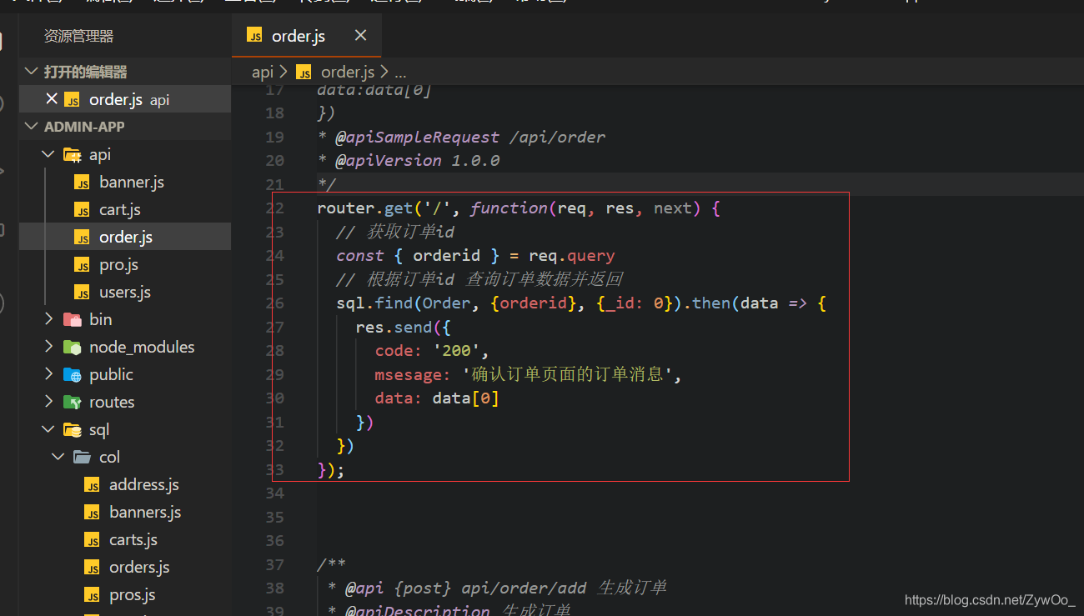Collapse the 打开的编辑器 section
The height and width of the screenshot is (616, 1084).
[x=32, y=72]
